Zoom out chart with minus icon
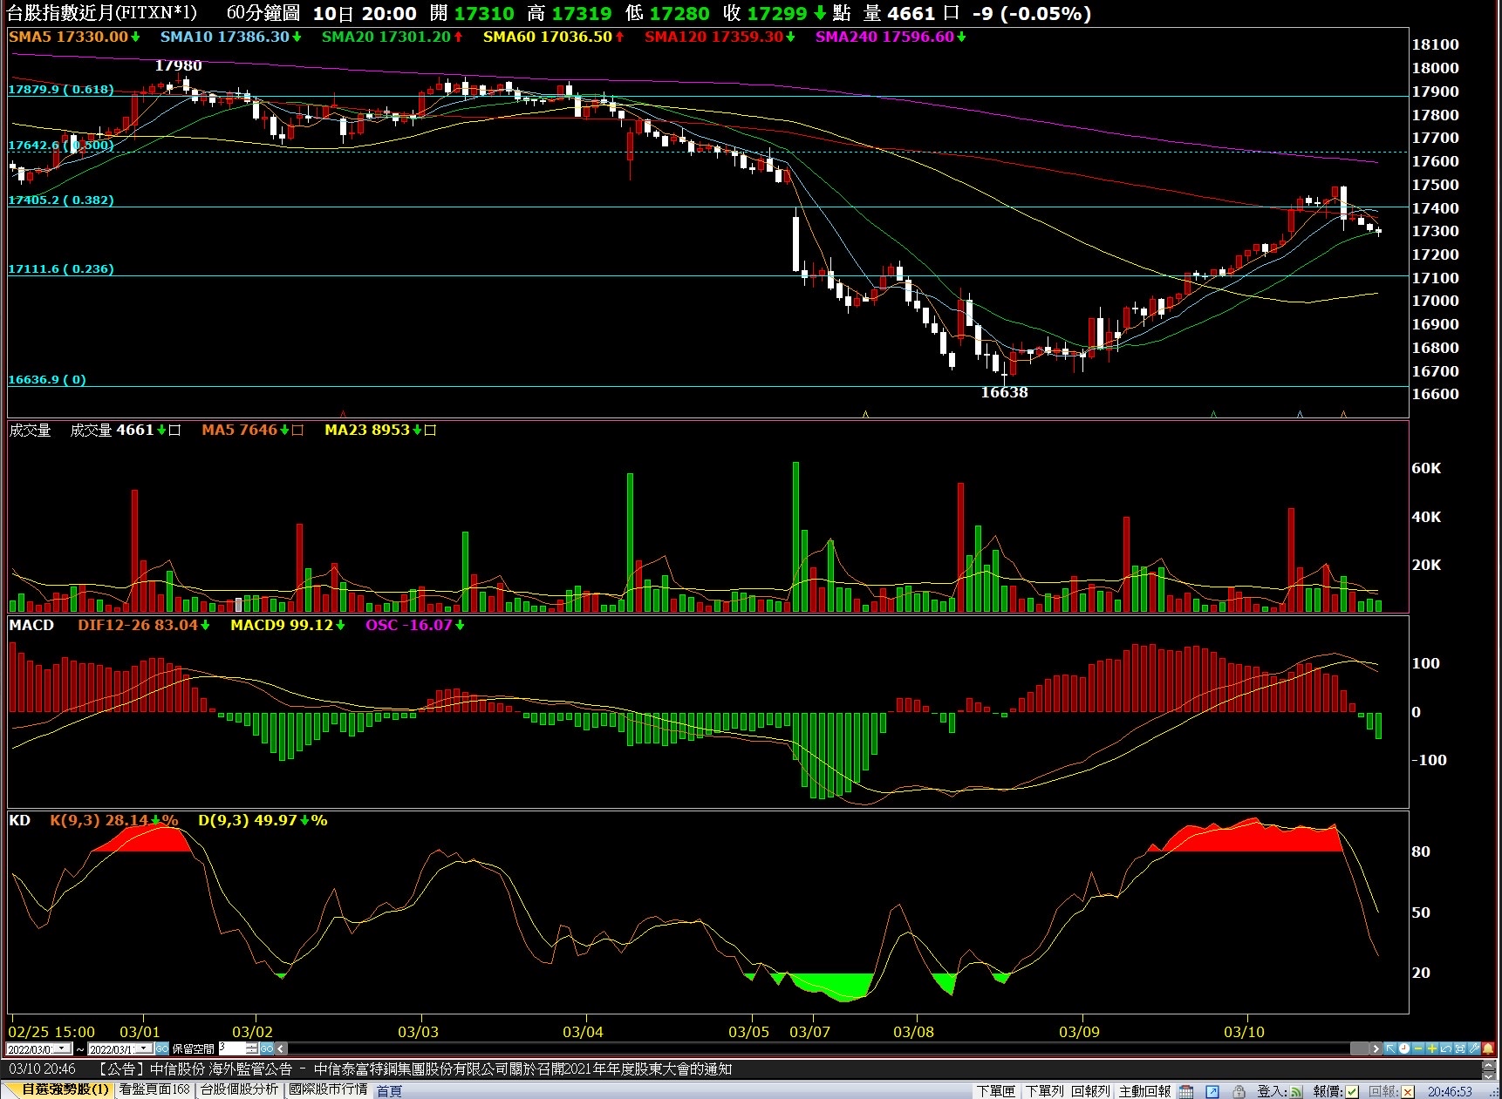Viewport: 1502px width, 1099px height. tap(1418, 1048)
